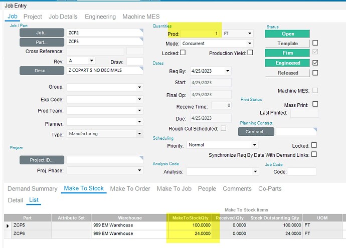Open the FT unit of measure dropdown
This screenshot has width=346, height=248.
250,34
